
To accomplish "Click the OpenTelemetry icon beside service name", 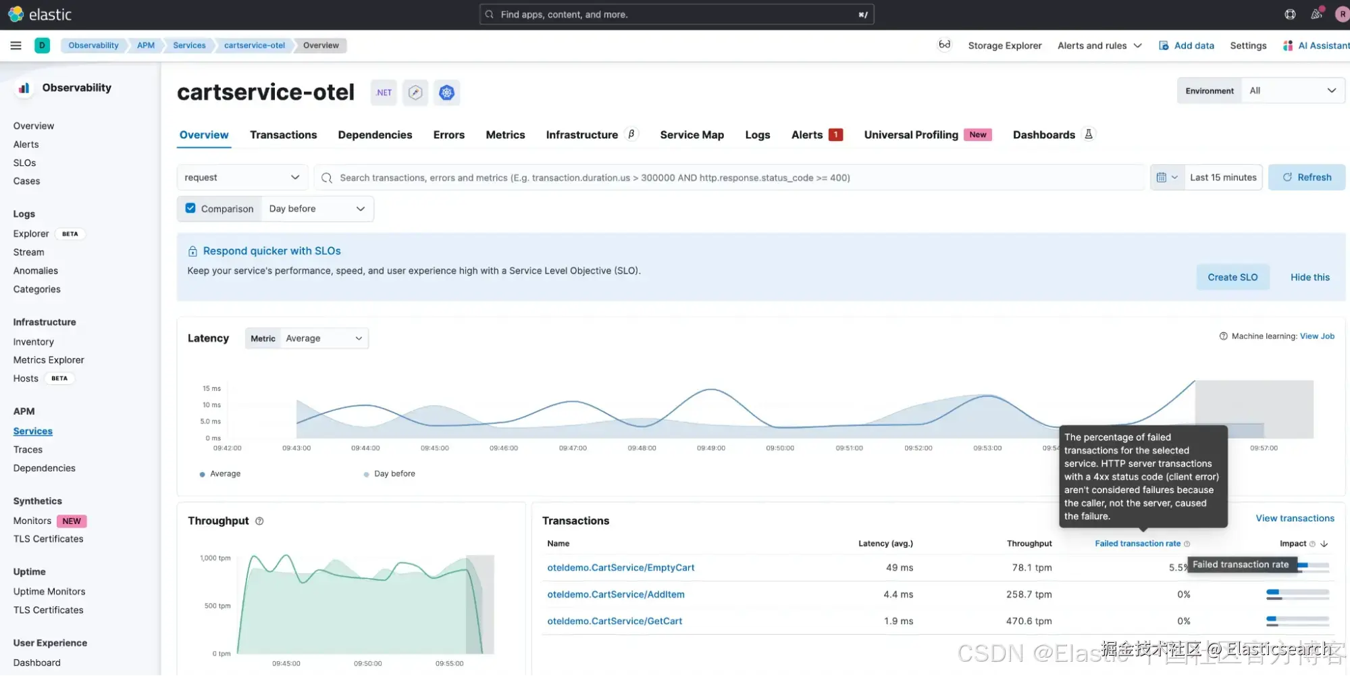I will click(415, 93).
